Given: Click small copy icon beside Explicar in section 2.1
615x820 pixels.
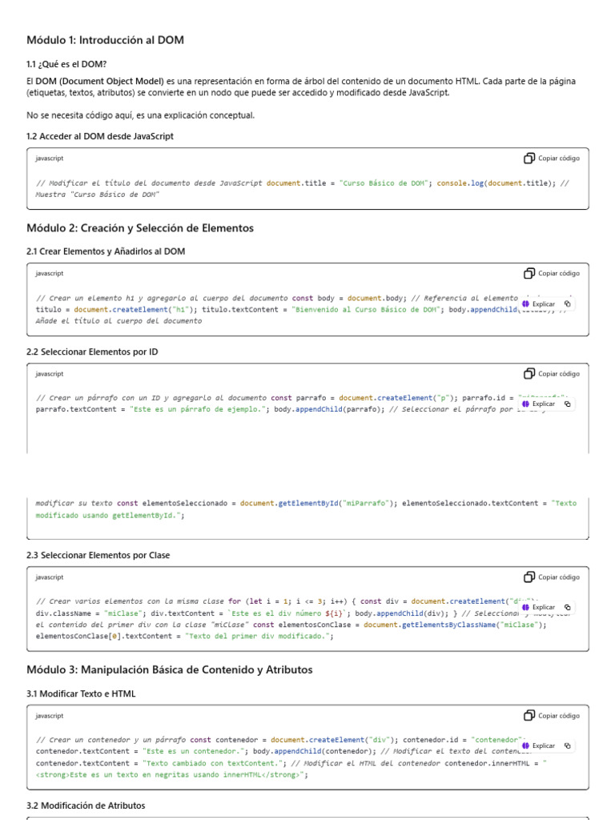Looking at the screenshot, I should [568, 304].
